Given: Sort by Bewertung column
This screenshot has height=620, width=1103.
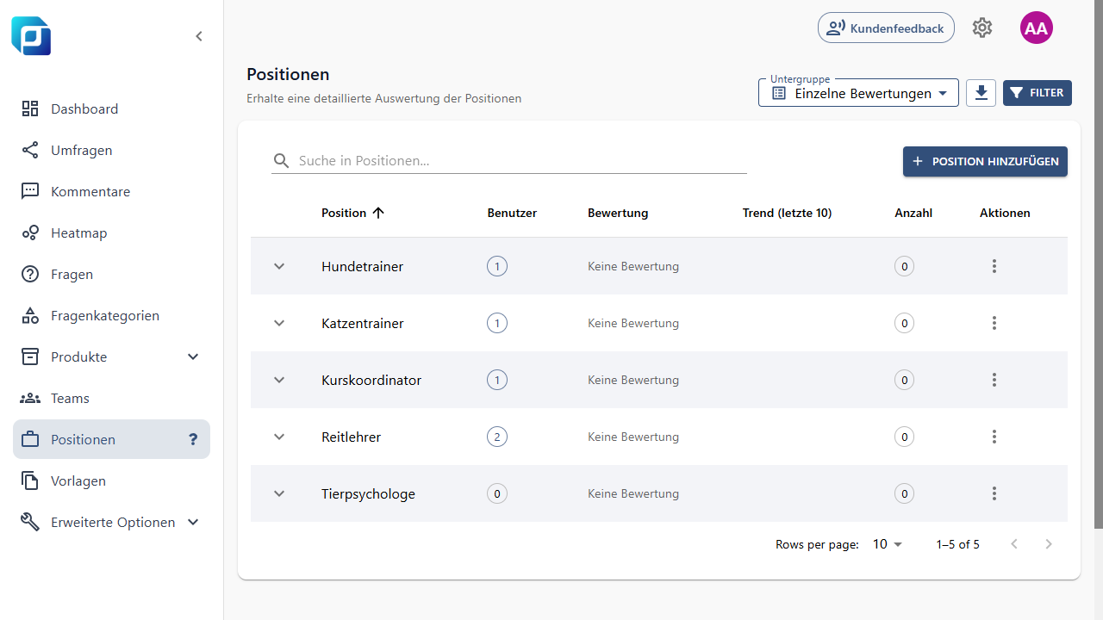Looking at the screenshot, I should point(618,213).
